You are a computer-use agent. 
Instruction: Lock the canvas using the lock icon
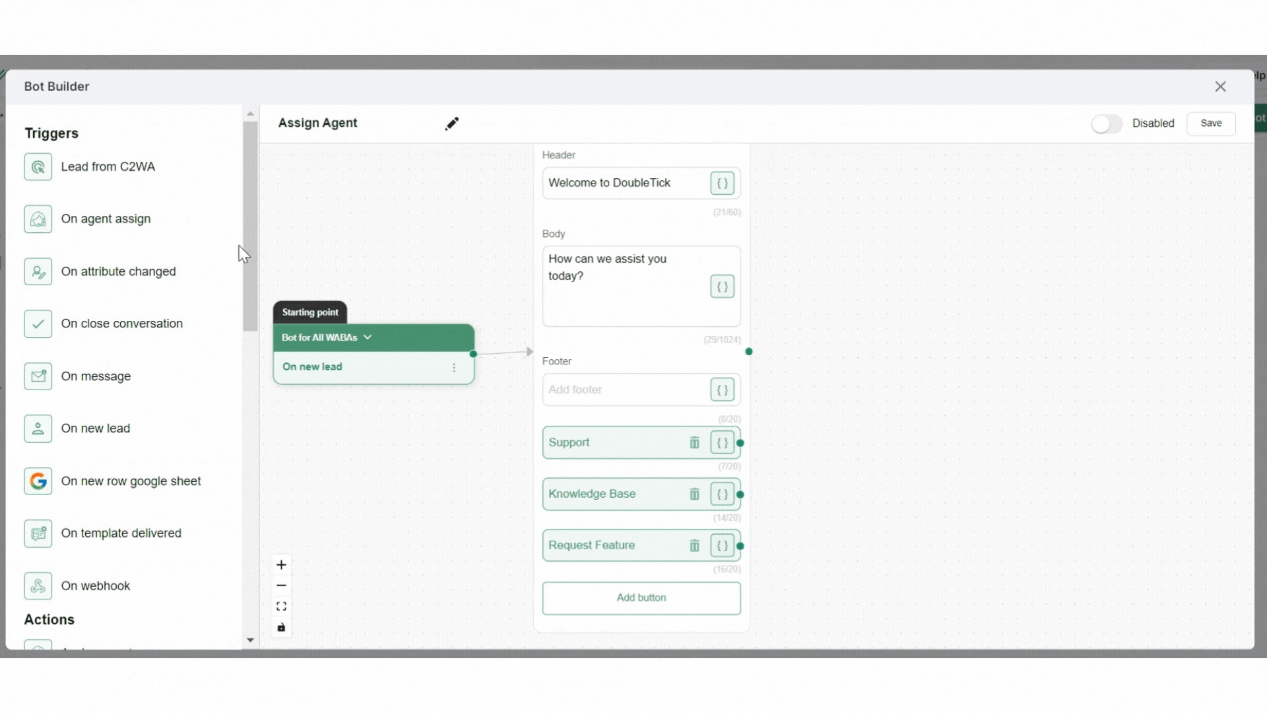[x=281, y=628]
